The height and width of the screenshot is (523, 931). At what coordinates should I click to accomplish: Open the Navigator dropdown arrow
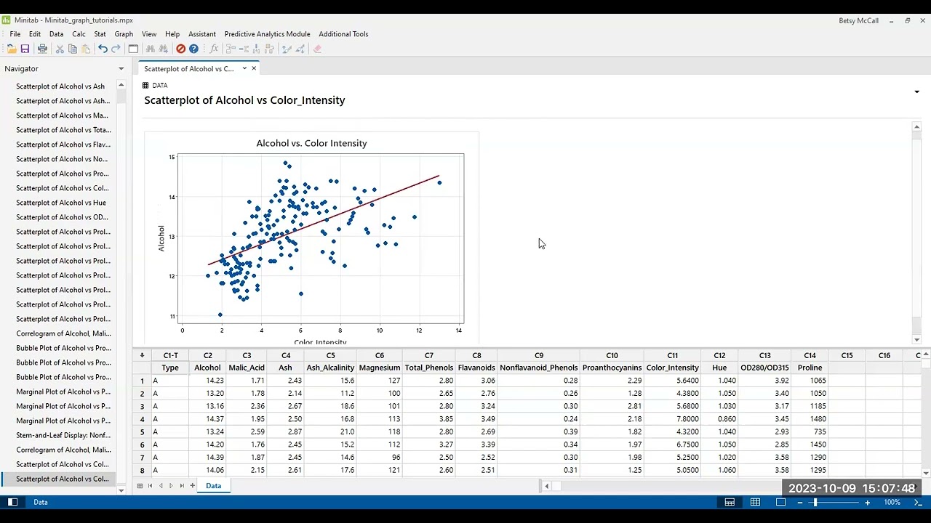[x=121, y=69]
